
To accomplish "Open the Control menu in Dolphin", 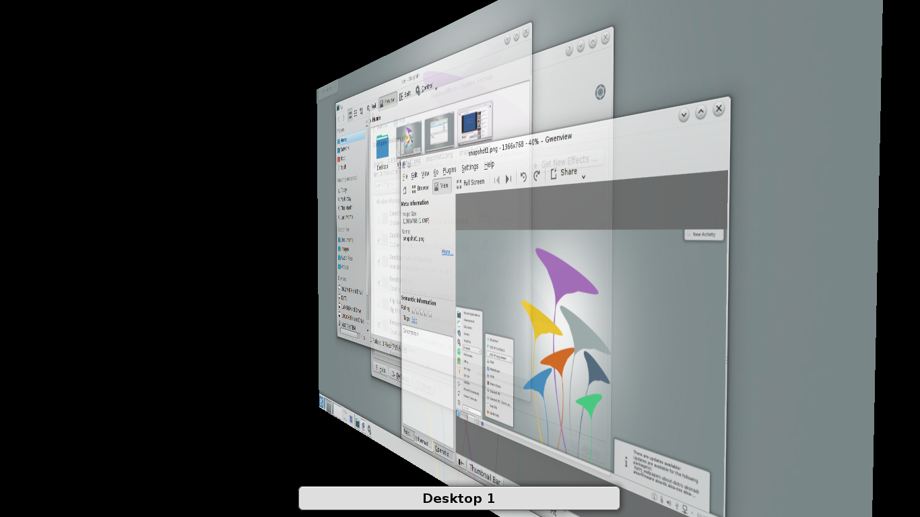I will [x=427, y=88].
